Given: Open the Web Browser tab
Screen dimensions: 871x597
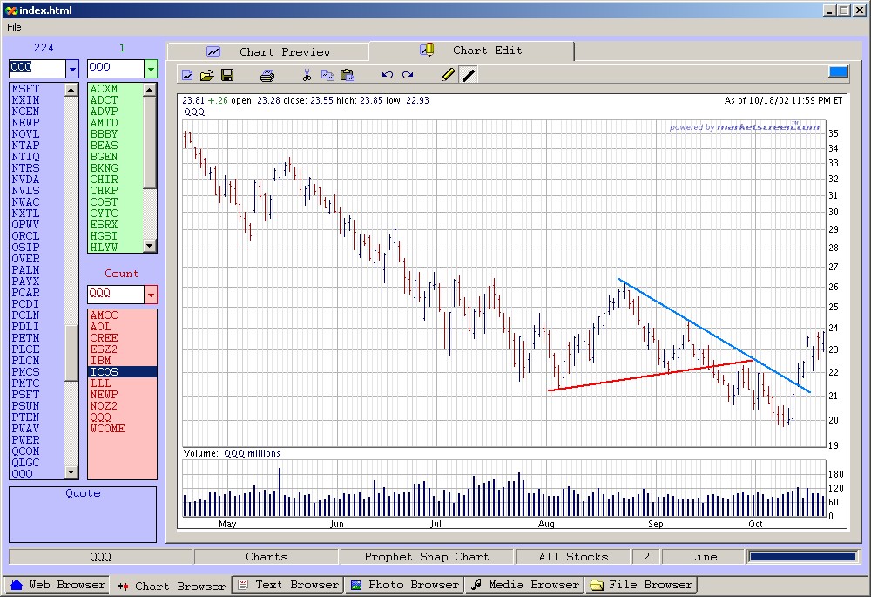Looking at the screenshot, I should [57, 585].
